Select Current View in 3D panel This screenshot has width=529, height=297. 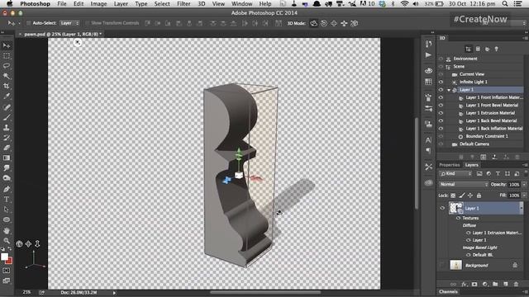472,74
